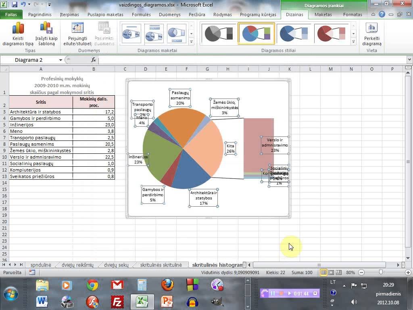This screenshot has height=310, width=413.
Task: Open Microsoft Word from taskbar
Action: point(42,301)
